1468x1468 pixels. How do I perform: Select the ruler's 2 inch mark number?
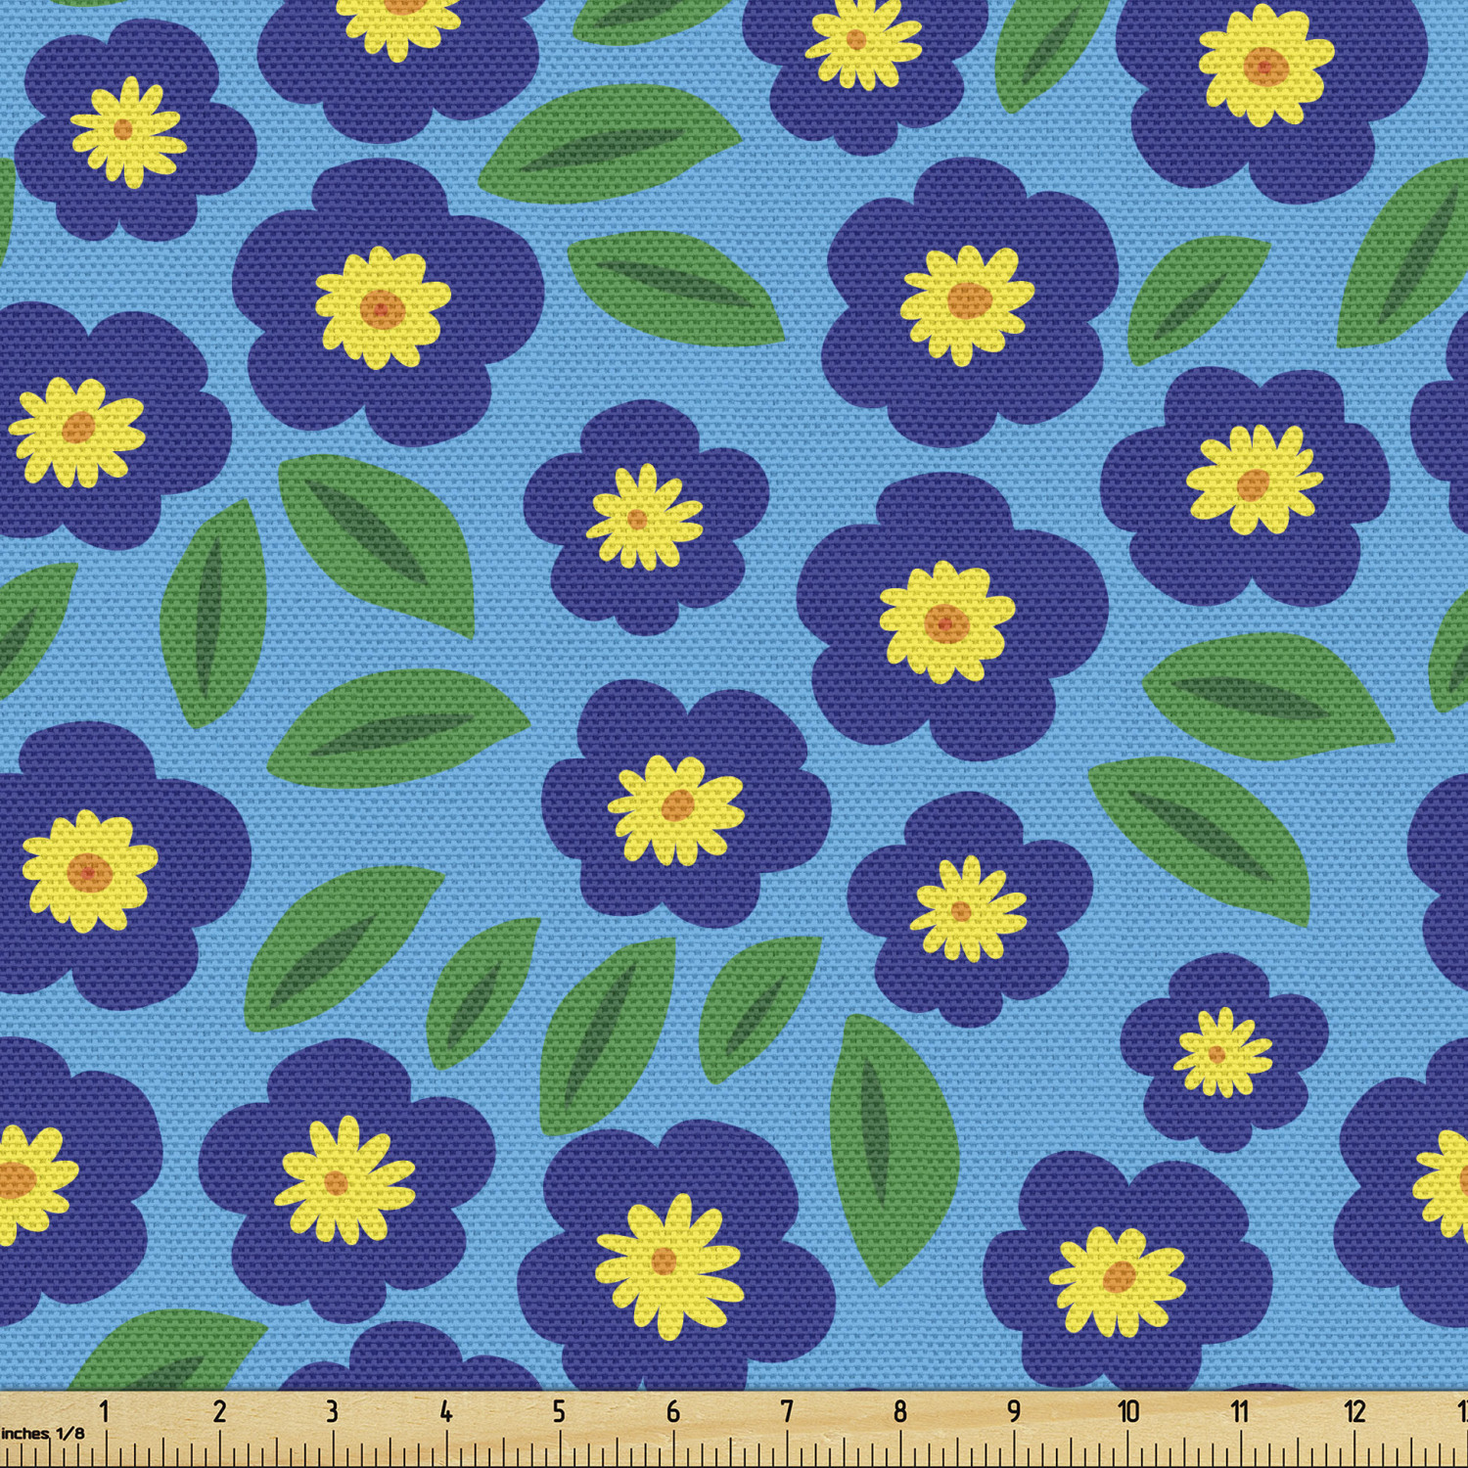click(x=219, y=1411)
